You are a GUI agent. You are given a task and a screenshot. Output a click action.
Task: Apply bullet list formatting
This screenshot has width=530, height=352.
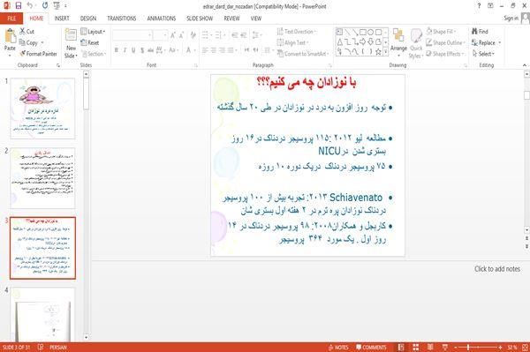click(206, 34)
